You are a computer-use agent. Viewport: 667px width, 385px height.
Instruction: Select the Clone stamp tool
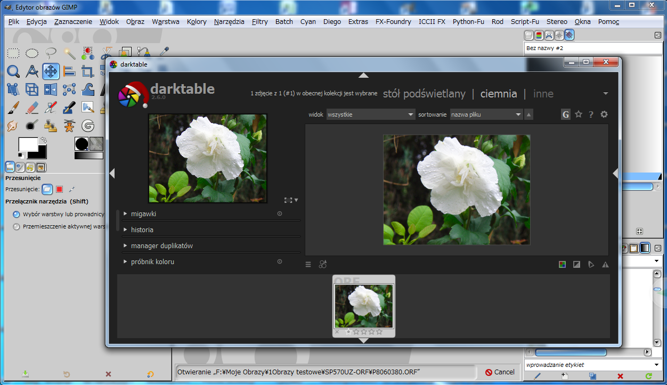click(x=51, y=126)
